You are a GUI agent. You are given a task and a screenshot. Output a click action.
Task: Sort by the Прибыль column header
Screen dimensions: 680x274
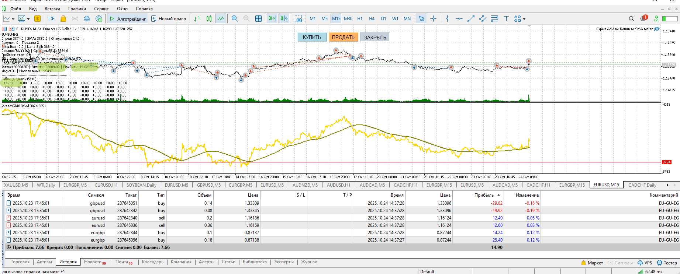484,195
